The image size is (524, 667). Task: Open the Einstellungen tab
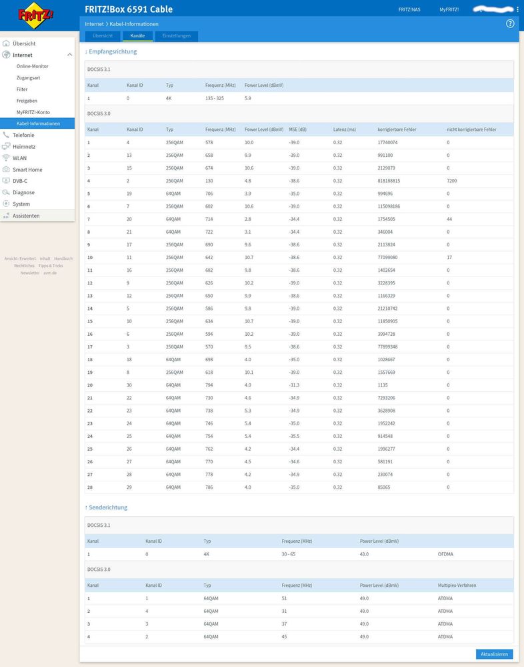[176, 36]
